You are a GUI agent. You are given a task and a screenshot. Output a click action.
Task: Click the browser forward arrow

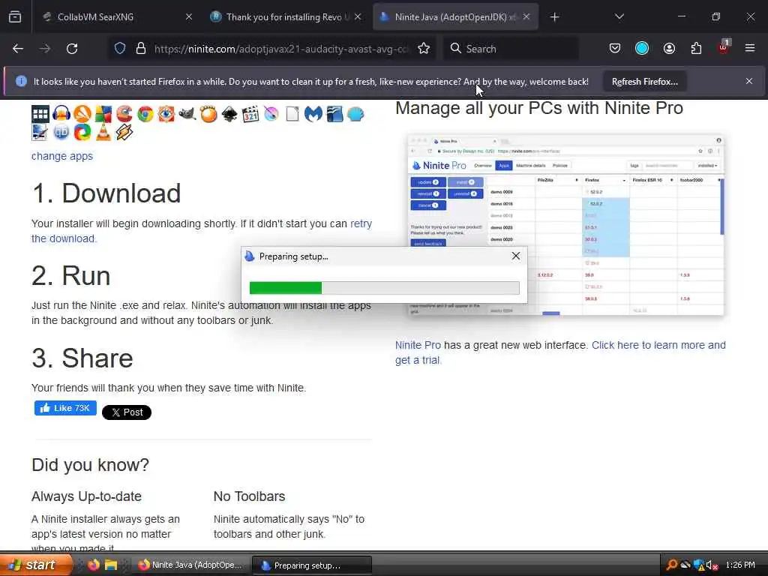(45, 49)
